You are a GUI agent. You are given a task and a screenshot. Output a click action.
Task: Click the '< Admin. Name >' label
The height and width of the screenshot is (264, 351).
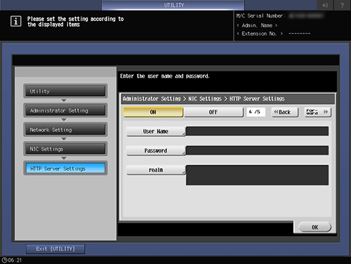[257, 25]
